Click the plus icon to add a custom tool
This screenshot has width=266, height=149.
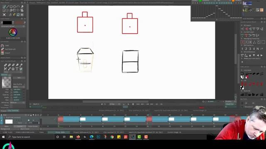[x=242, y=62]
